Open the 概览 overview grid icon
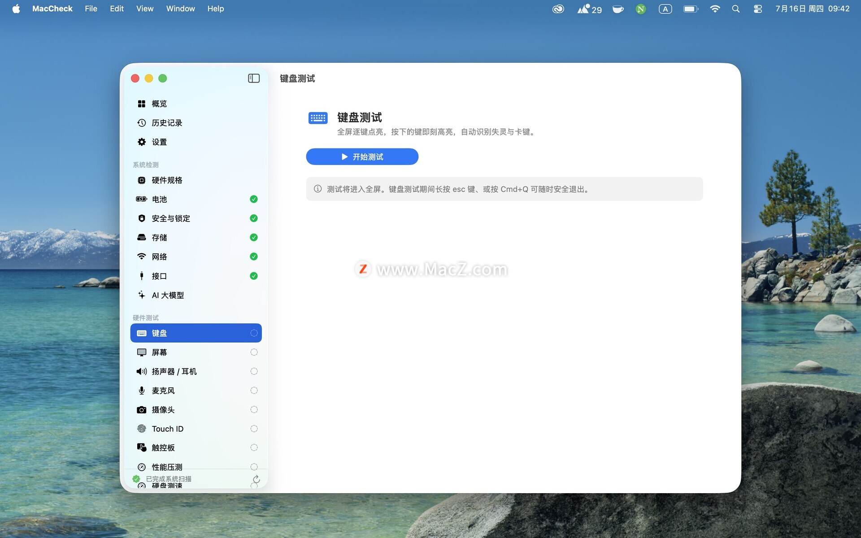Screen dimensions: 861x538 pyautogui.click(x=142, y=104)
